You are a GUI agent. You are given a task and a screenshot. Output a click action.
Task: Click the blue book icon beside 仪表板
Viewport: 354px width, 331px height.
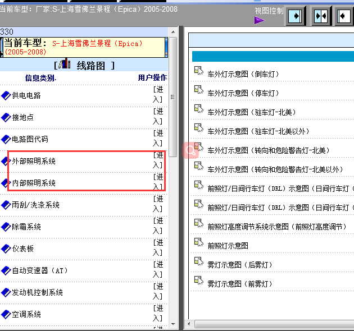pyautogui.click(x=6, y=249)
